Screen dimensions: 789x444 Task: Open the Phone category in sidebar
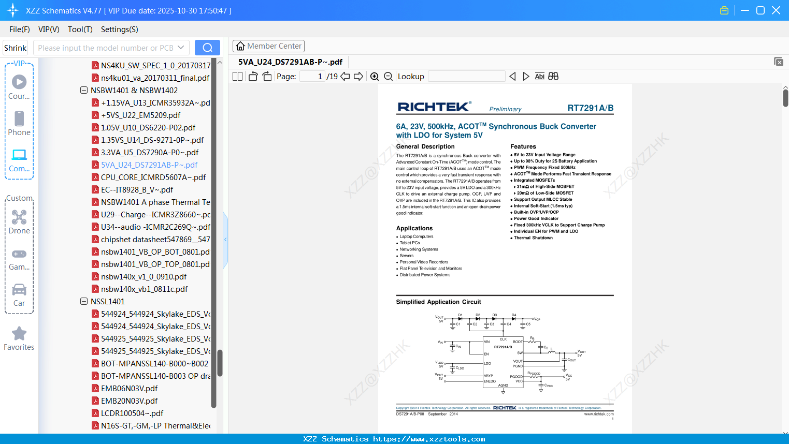coord(19,123)
